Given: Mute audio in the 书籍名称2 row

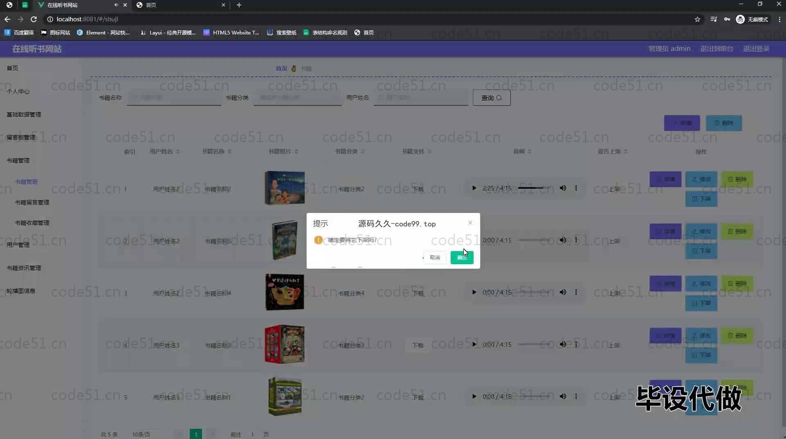Looking at the screenshot, I should [563, 188].
